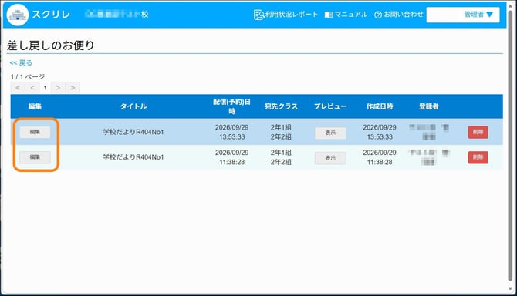Viewport: 517px width, 296px height.
Task: Click the スクリレ school logo icon
Action: pos(18,15)
